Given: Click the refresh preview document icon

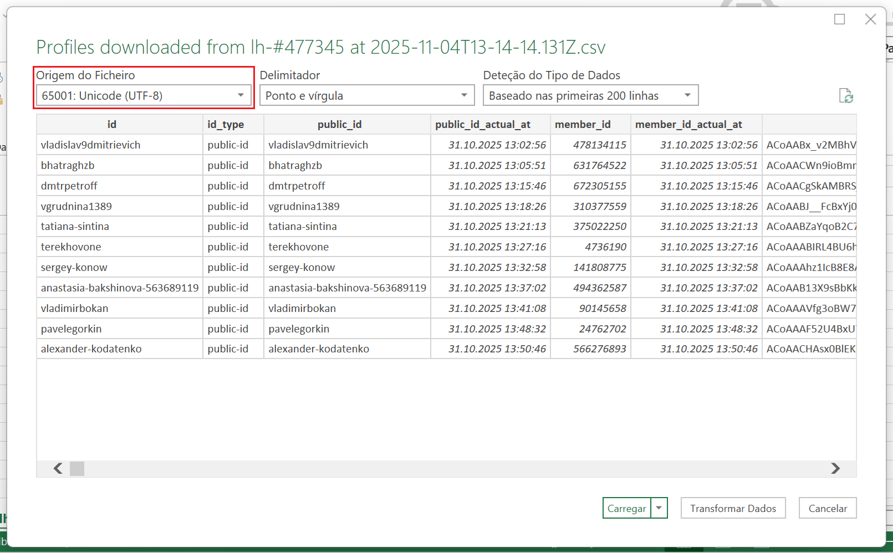Looking at the screenshot, I should [x=845, y=96].
